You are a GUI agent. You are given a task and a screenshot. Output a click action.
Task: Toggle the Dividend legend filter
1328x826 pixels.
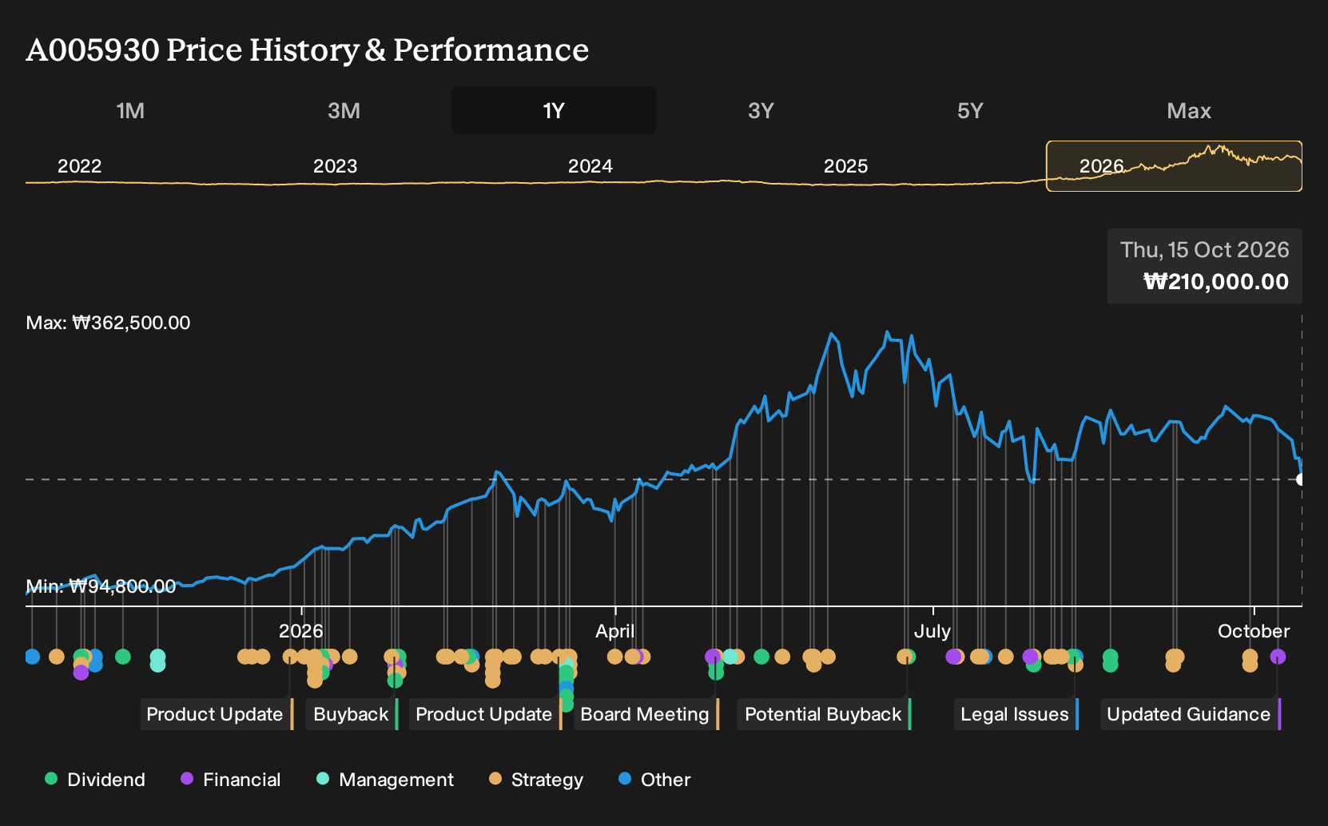(95, 780)
